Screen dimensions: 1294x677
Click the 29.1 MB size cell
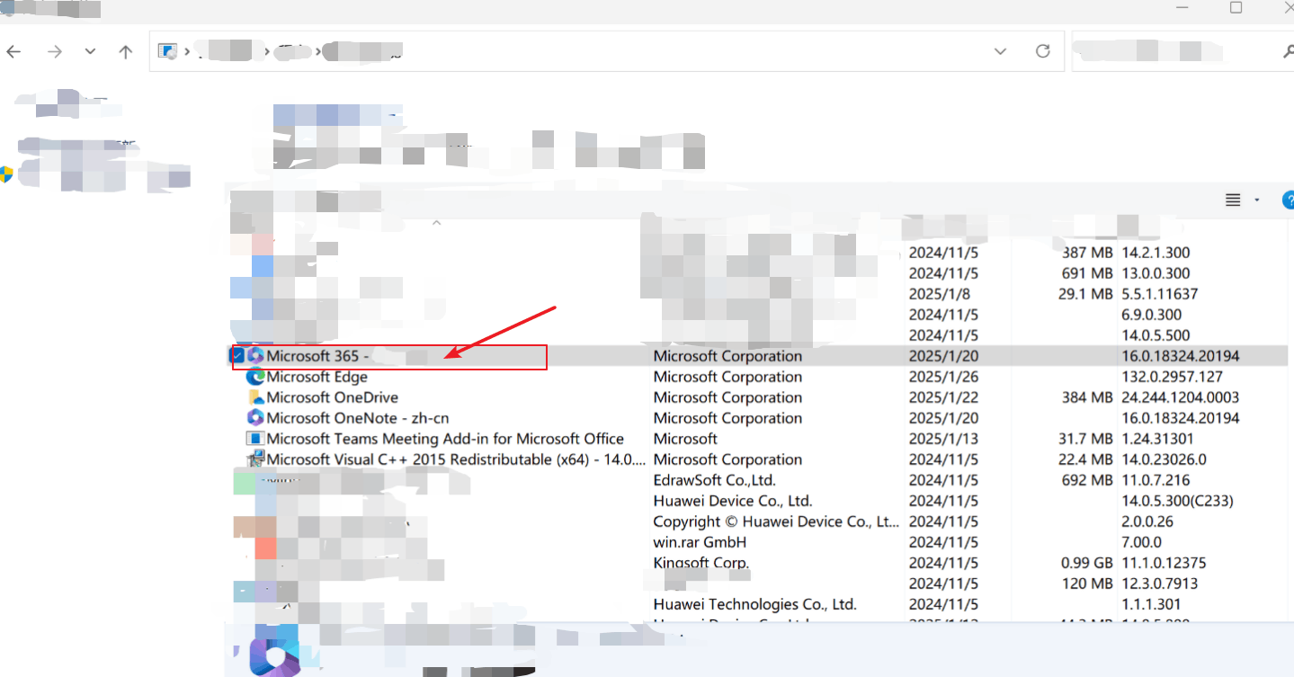[x=1087, y=294]
